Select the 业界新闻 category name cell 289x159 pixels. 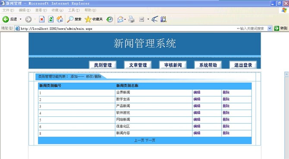tap(154, 93)
